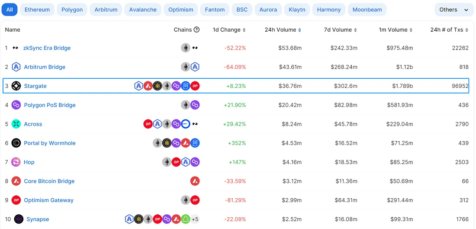Select the Ethereum chain filter tab
Image resolution: width=476 pixels, height=229 pixels.
coord(37,10)
